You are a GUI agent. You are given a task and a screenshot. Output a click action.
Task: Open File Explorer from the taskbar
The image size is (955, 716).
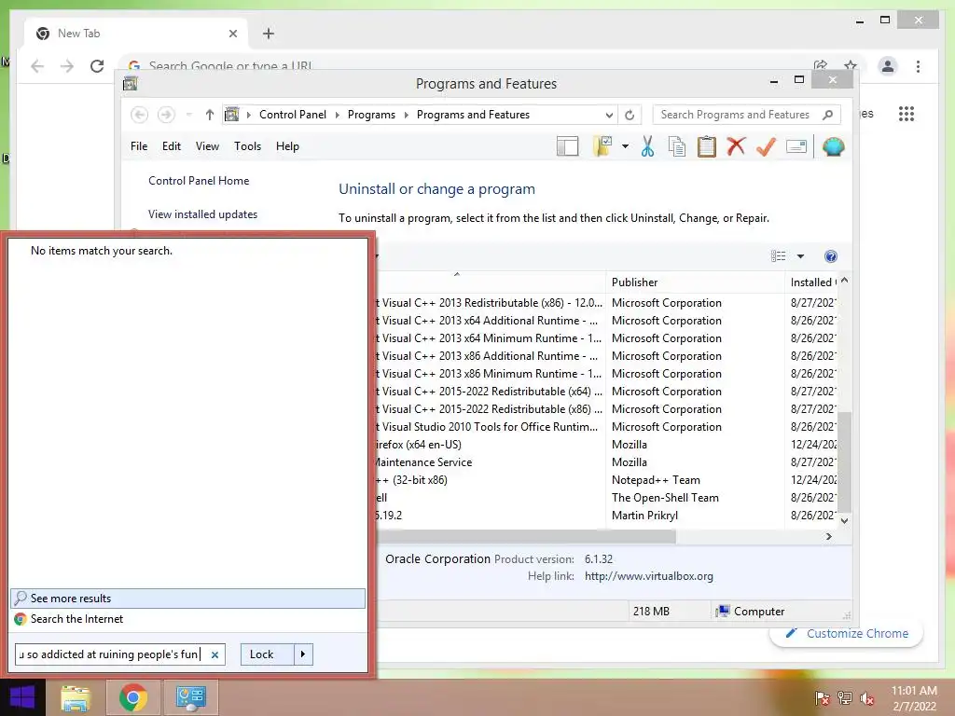click(76, 697)
